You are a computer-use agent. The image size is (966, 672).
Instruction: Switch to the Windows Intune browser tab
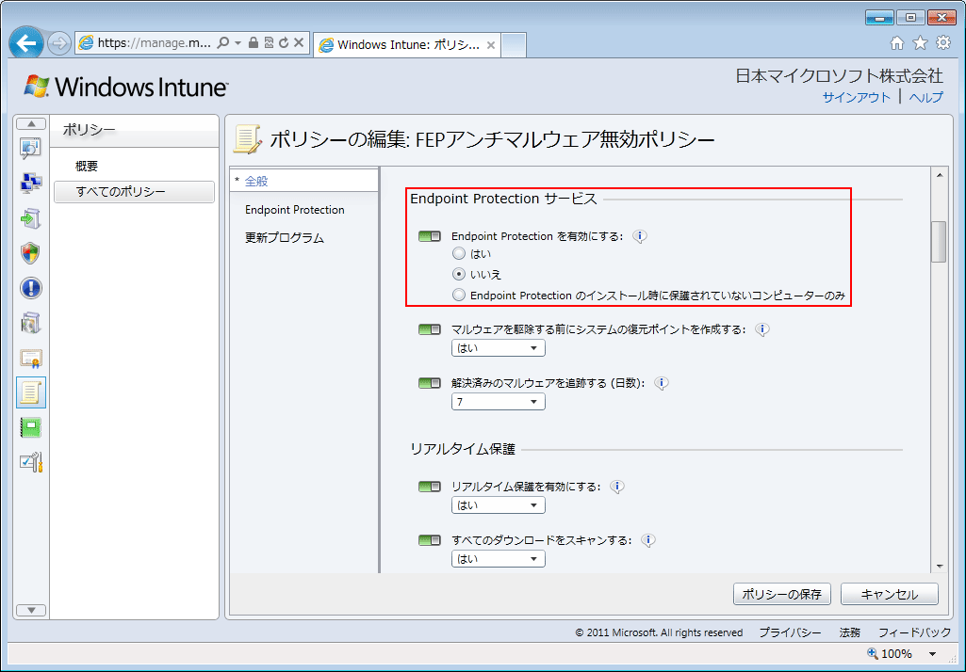tap(407, 45)
